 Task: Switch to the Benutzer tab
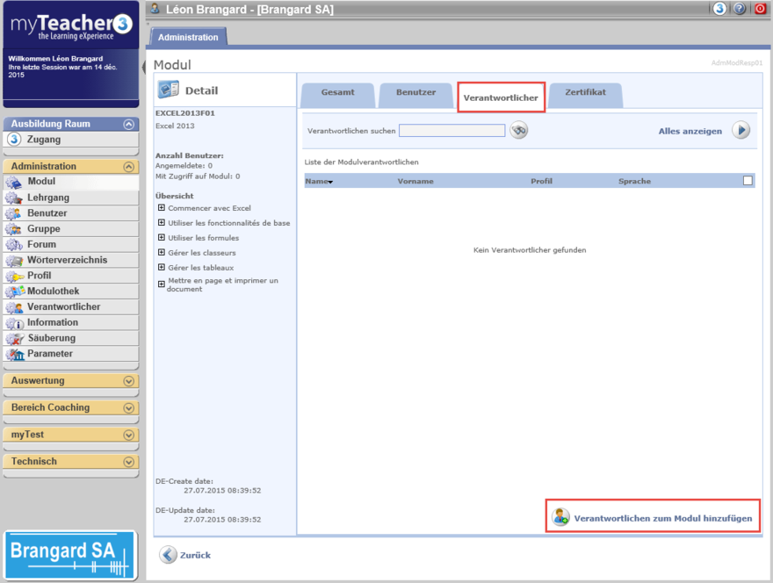click(x=415, y=92)
